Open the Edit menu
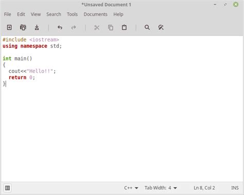This screenshot has width=244, height=195. click(x=21, y=14)
